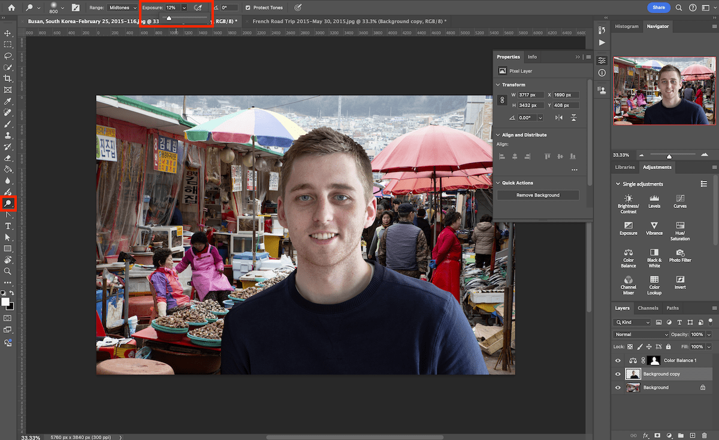719x440 pixels.
Task: Select the Zoom tool
Action: pyautogui.click(x=8, y=271)
